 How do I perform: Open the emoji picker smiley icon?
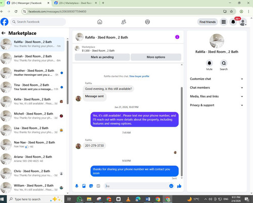click(x=171, y=186)
